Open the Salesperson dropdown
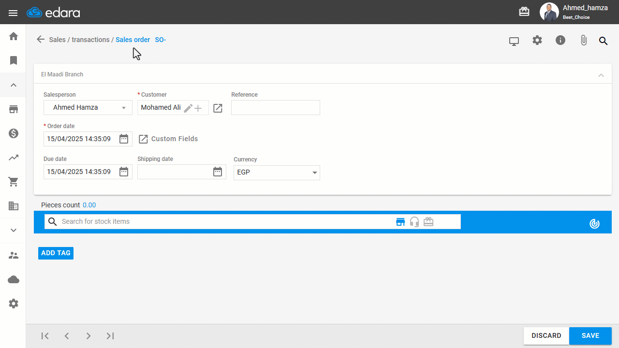Viewport: 619px width, 348px height. point(88,107)
